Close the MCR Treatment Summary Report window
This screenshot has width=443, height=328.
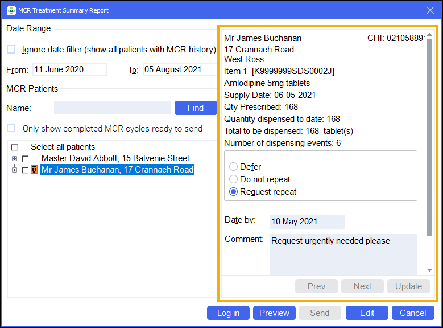click(x=430, y=10)
